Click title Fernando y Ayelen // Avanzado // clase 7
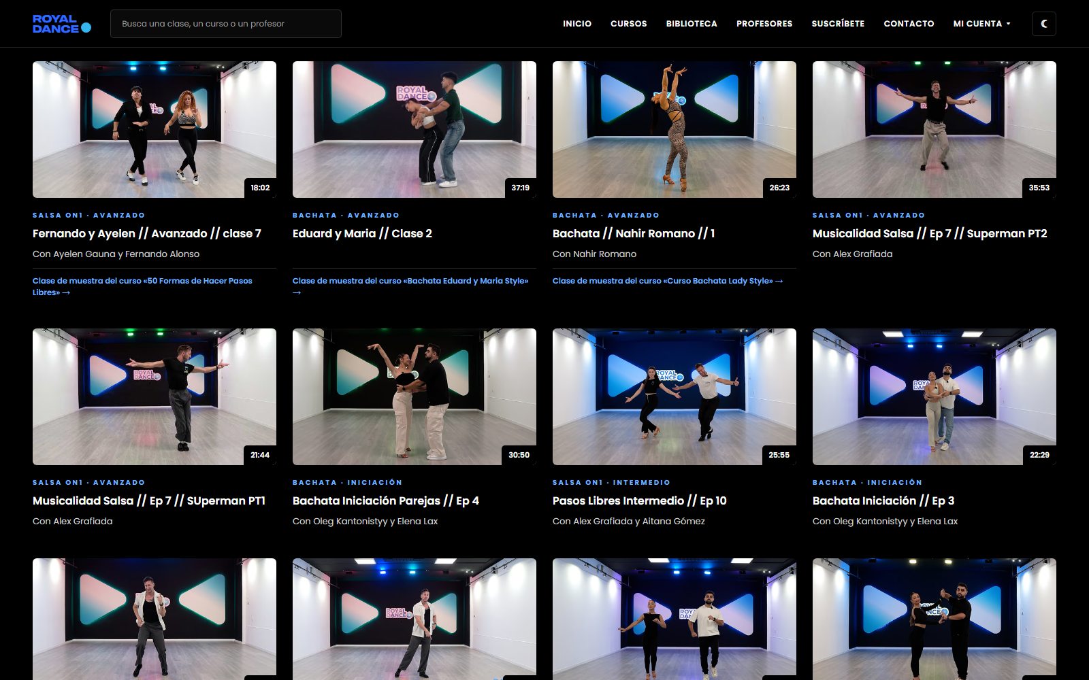1089x680 pixels. click(x=147, y=233)
